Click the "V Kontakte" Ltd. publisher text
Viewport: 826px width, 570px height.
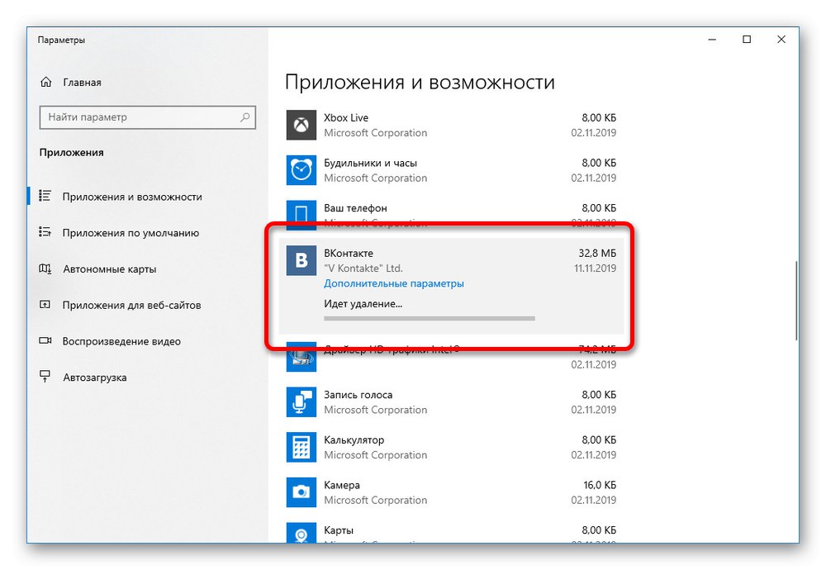click(363, 268)
